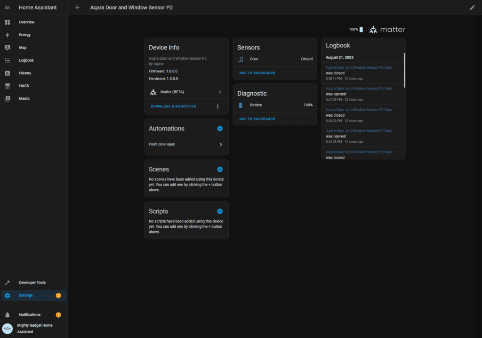
Task: Add Sensors to dashboard
Action: pyautogui.click(x=257, y=73)
